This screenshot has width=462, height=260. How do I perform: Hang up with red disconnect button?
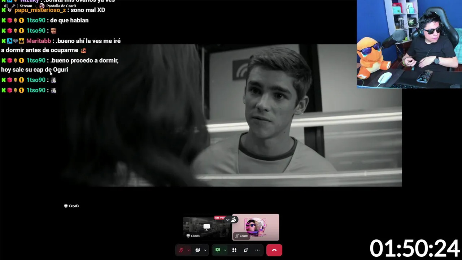[x=274, y=250]
